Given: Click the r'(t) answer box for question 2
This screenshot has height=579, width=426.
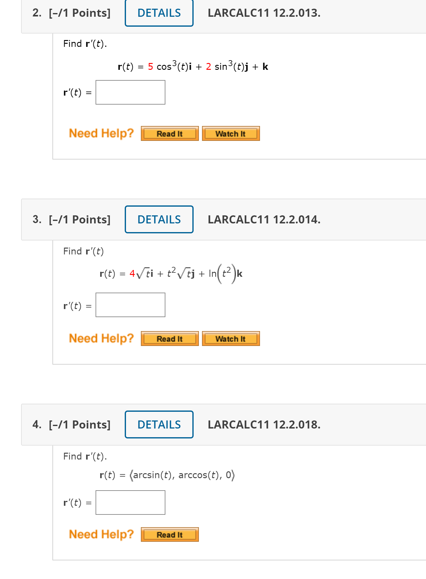Looking at the screenshot, I should pos(130,92).
